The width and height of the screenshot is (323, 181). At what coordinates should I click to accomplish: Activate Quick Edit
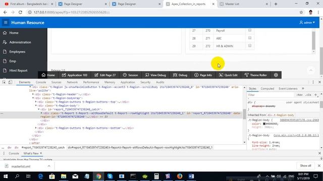pos(228,75)
